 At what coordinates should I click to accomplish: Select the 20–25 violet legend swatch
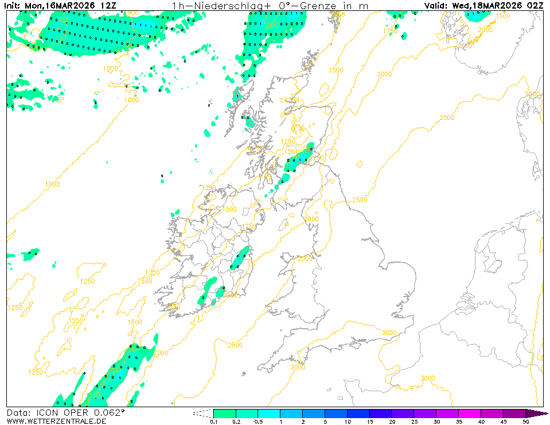point(403,413)
